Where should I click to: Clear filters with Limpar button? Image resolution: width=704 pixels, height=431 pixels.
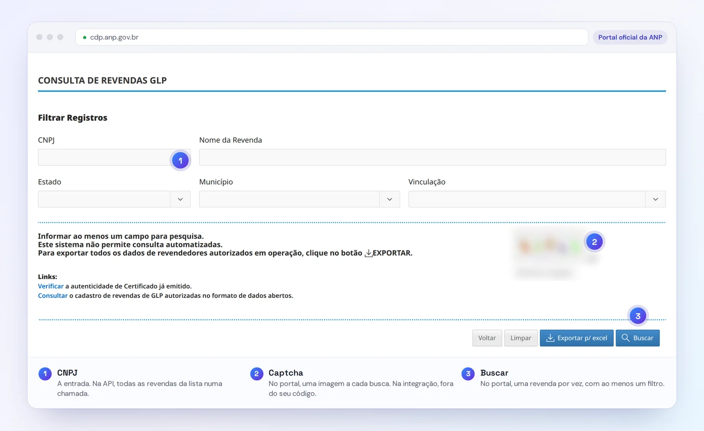521,338
